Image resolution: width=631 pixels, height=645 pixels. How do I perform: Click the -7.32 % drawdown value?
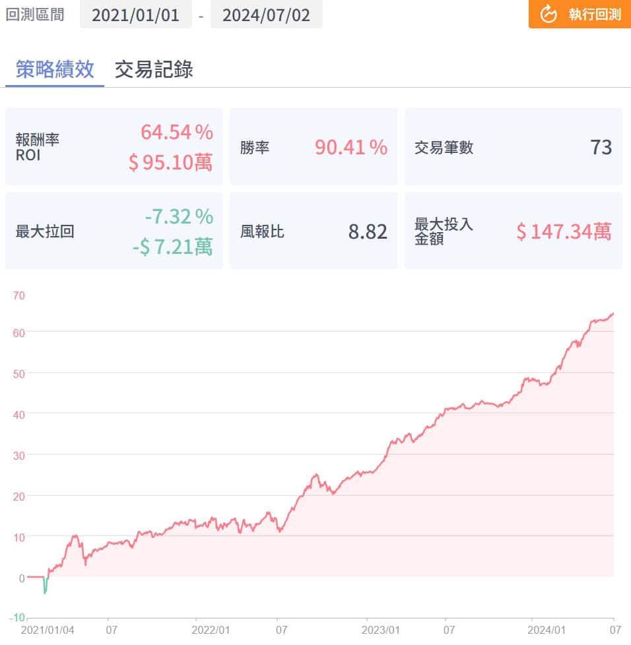pos(179,216)
